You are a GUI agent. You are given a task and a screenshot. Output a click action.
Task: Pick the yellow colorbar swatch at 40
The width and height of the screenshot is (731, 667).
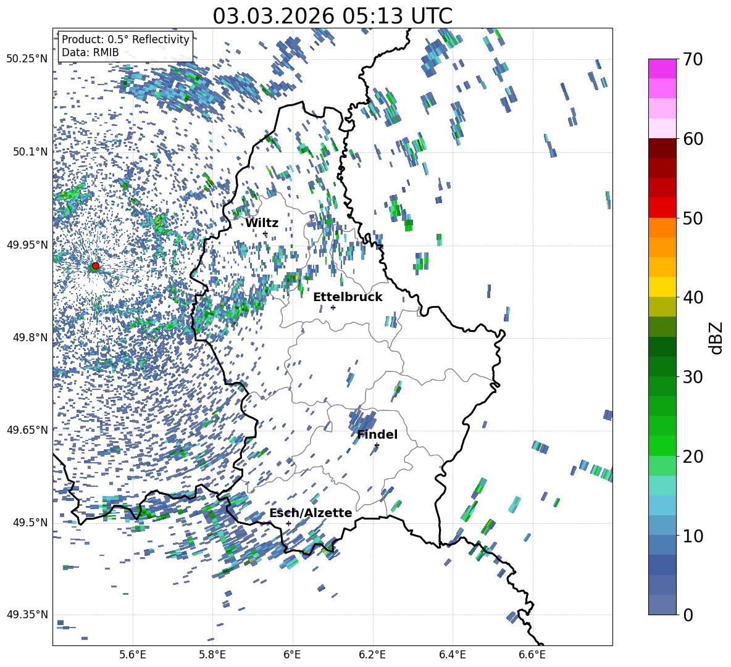click(x=662, y=287)
